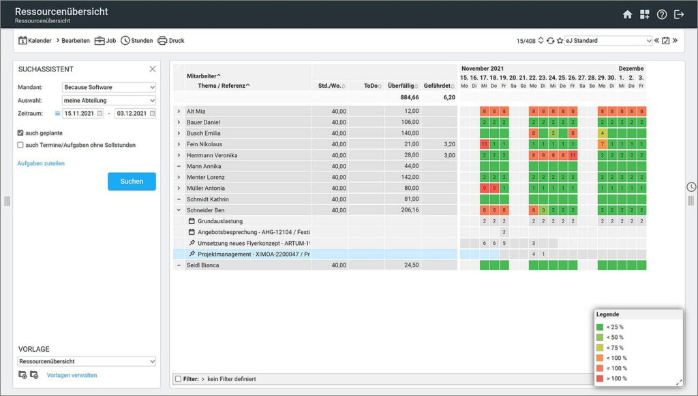Open the Job toolbar menu
698x396 pixels.
[105, 41]
